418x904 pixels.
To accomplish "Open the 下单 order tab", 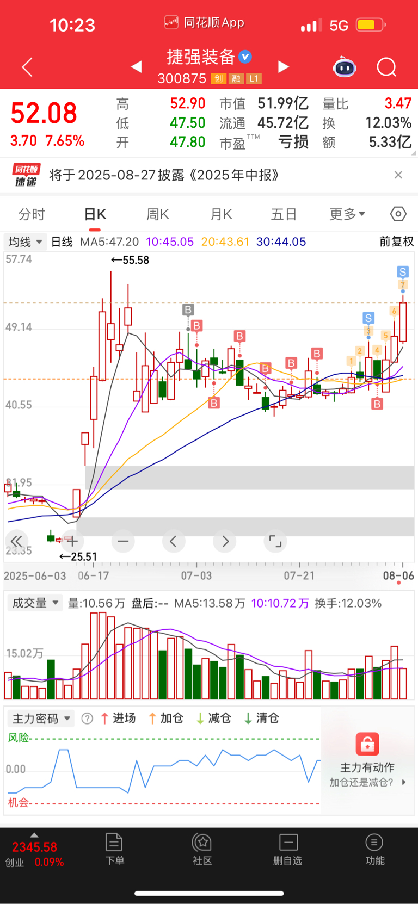I will pyautogui.click(x=114, y=849).
